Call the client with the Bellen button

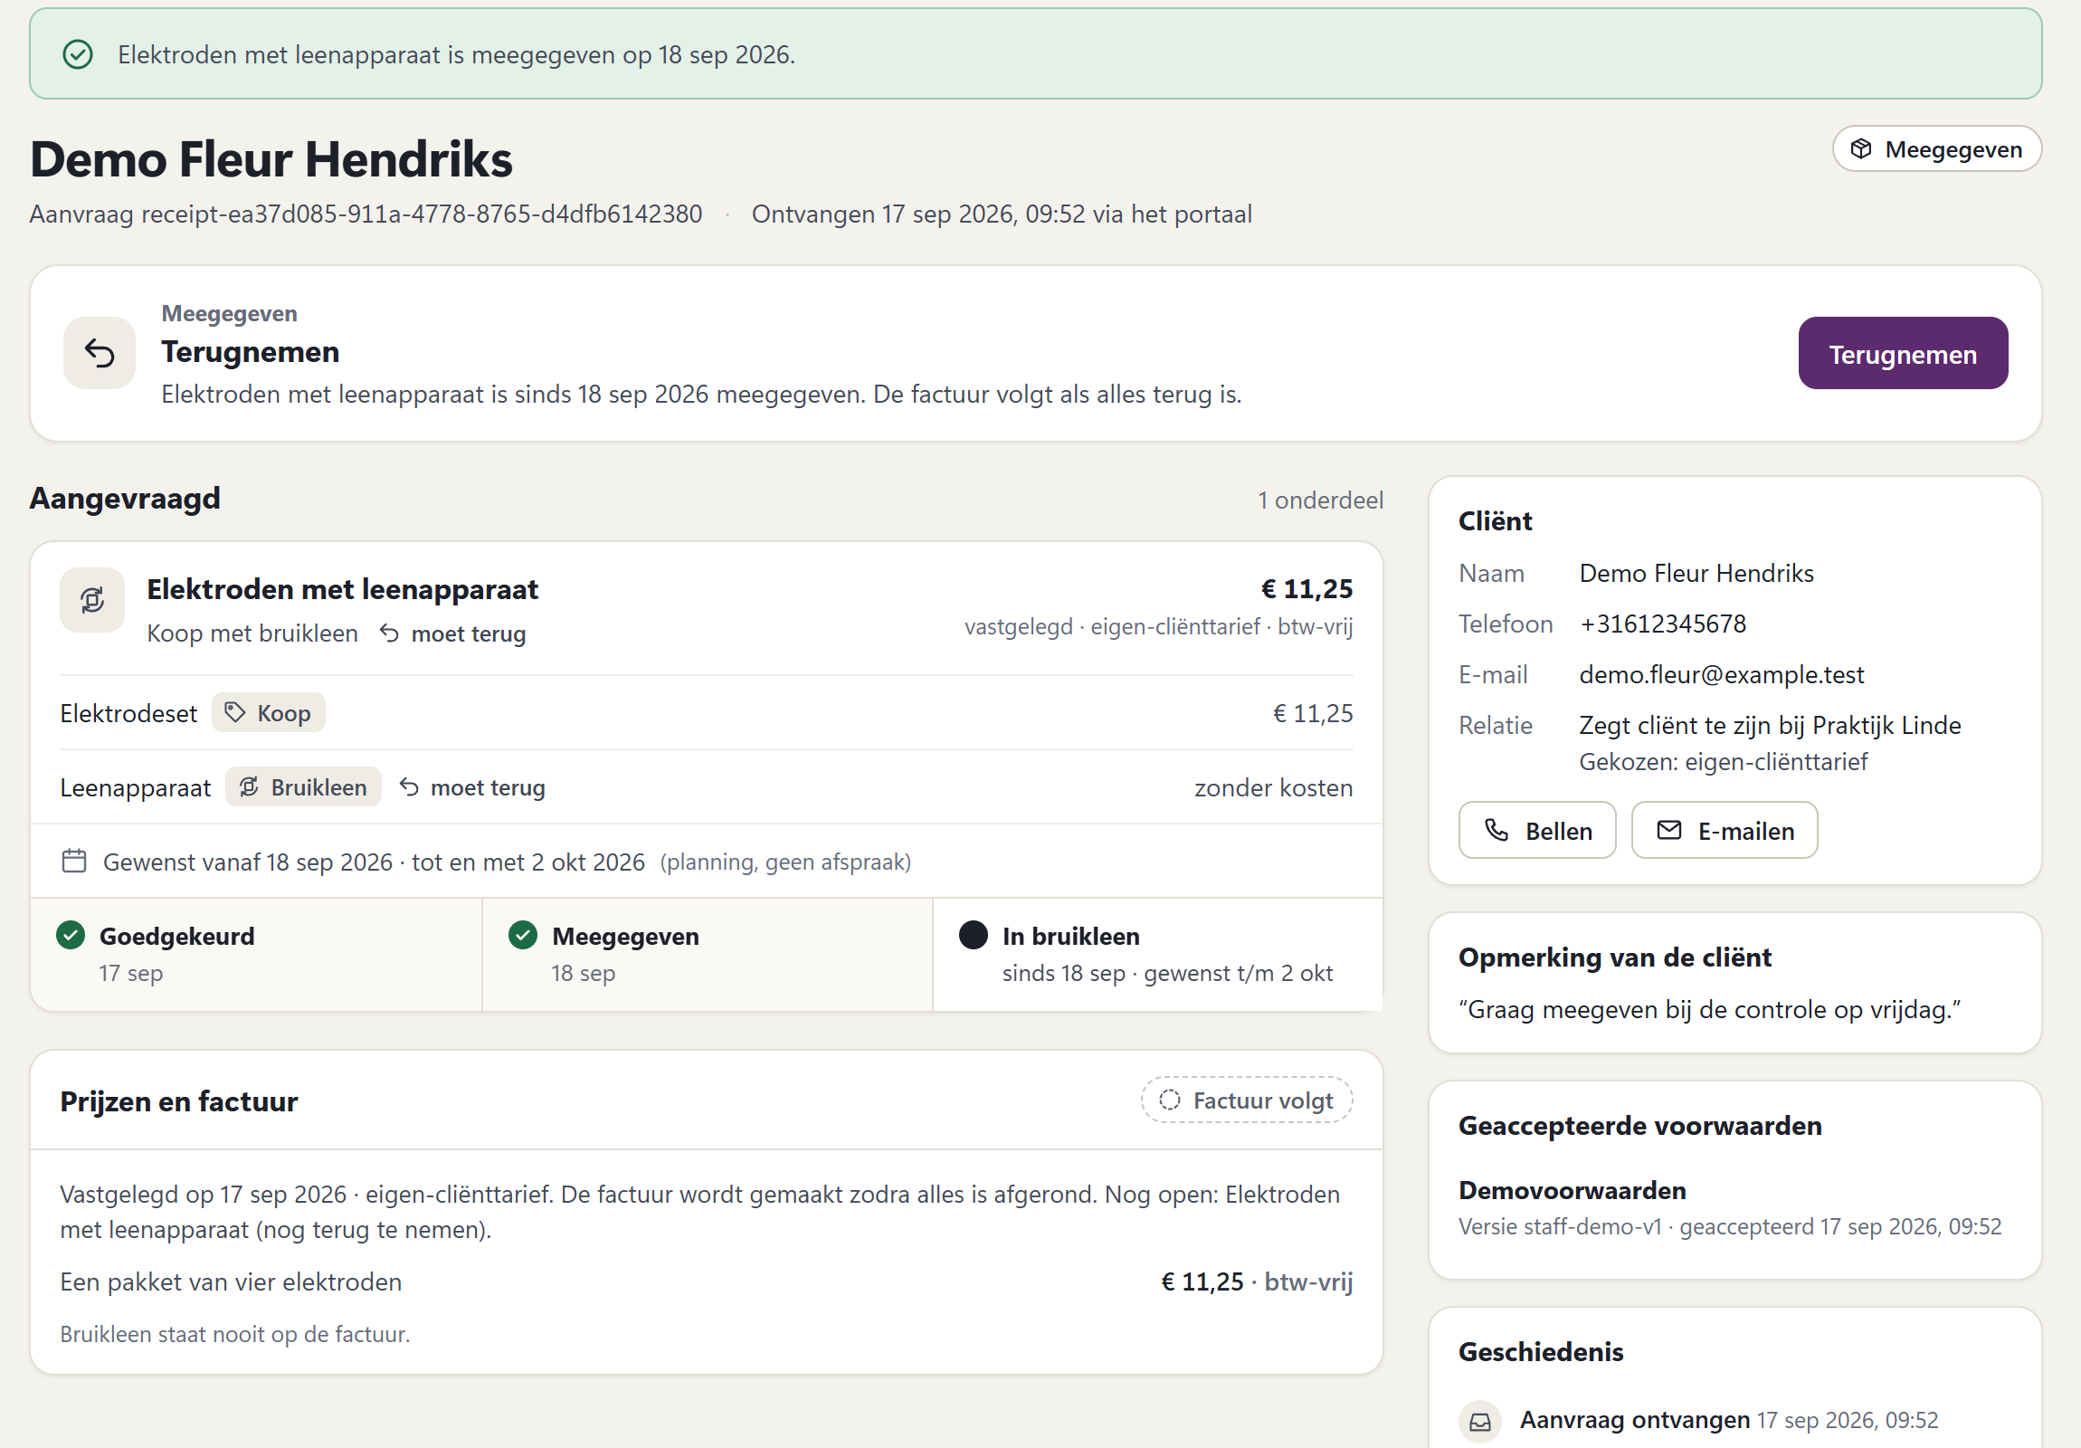click(x=1537, y=830)
